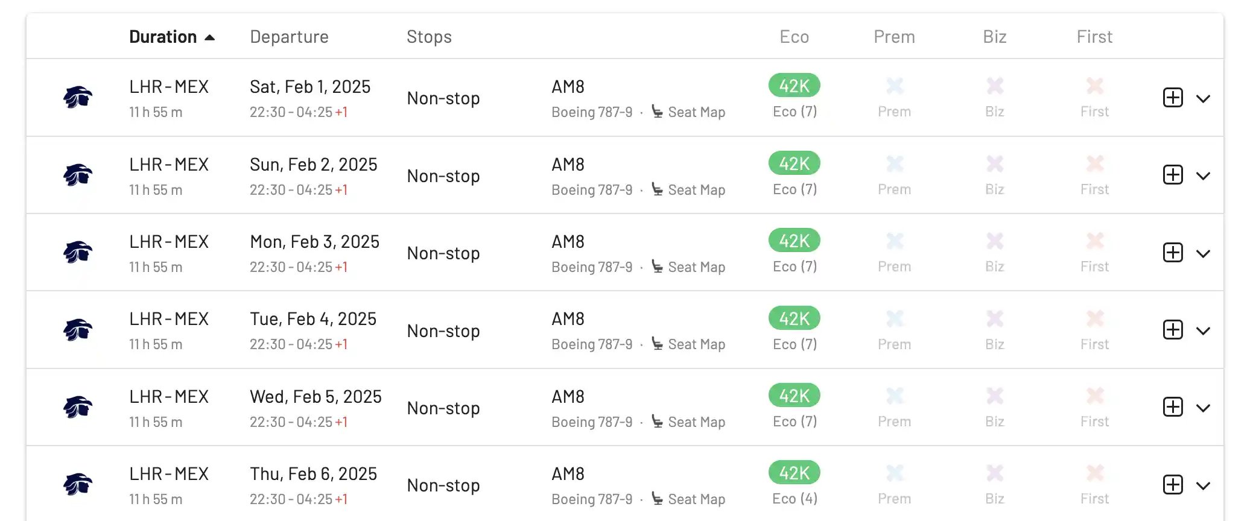The image size is (1256, 521).
Task: Select the 42K Eco fare on Feb 1
Action: tap(794, 86)
